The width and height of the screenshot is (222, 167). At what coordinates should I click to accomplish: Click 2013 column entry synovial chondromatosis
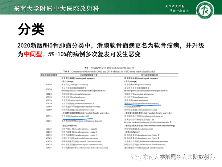pos(142,104)
